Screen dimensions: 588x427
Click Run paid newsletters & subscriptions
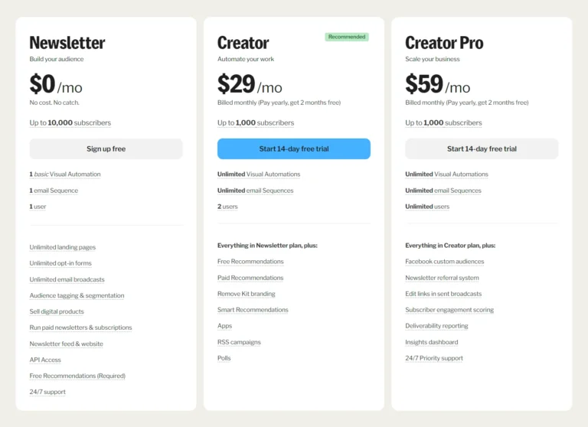coord(80,328)
